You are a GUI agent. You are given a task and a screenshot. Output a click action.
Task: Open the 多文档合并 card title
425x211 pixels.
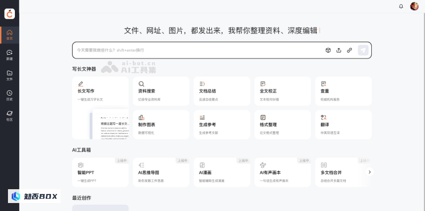pos(331,173)
